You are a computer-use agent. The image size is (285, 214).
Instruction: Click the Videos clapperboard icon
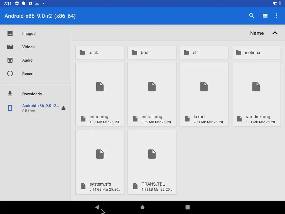[10, 47]
